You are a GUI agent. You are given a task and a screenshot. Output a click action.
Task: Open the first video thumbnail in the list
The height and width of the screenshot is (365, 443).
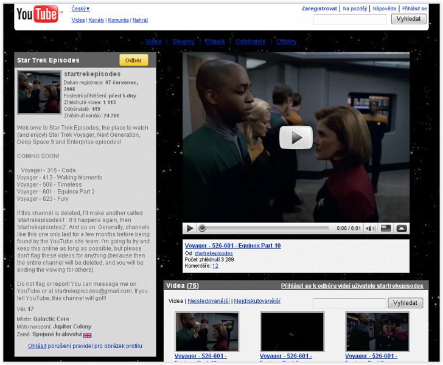(x=207, y=332)
